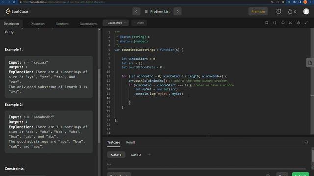Click the share page icon in address bar

point(278,2)
